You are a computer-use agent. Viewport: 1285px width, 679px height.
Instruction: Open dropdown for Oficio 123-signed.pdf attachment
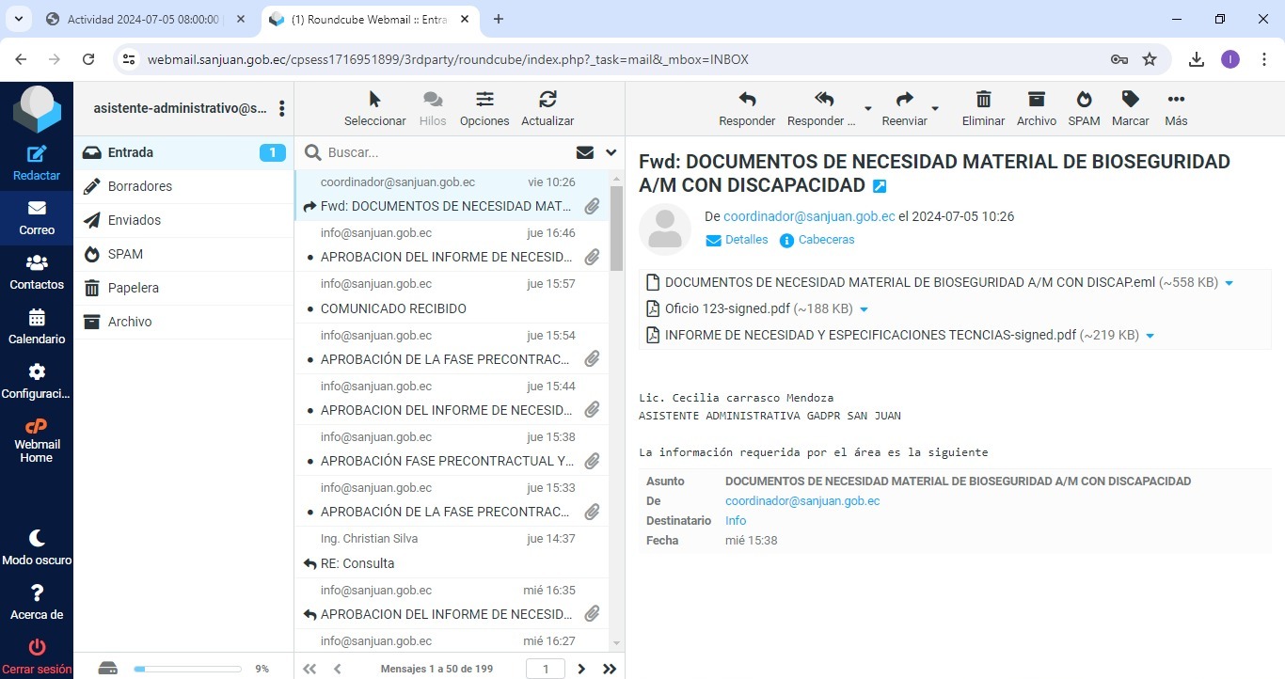tap(865, 309)
